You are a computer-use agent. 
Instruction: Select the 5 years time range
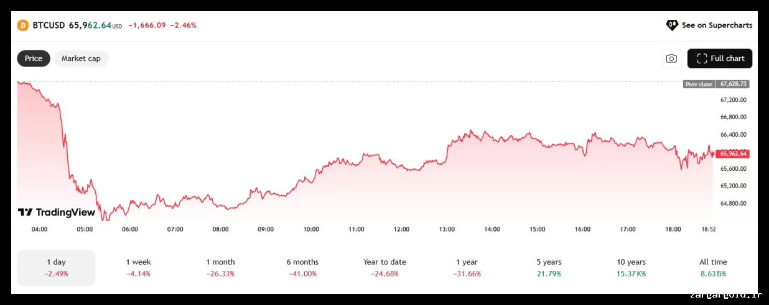pyautogui.click(x=549, y=267)
